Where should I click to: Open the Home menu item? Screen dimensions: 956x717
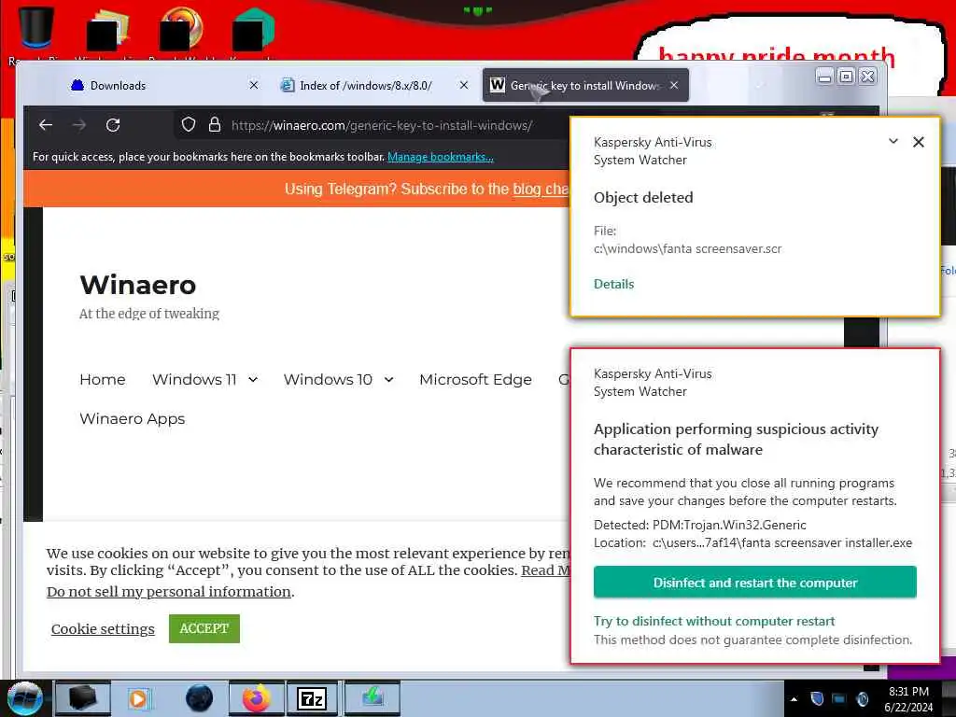tap(103, 379)
